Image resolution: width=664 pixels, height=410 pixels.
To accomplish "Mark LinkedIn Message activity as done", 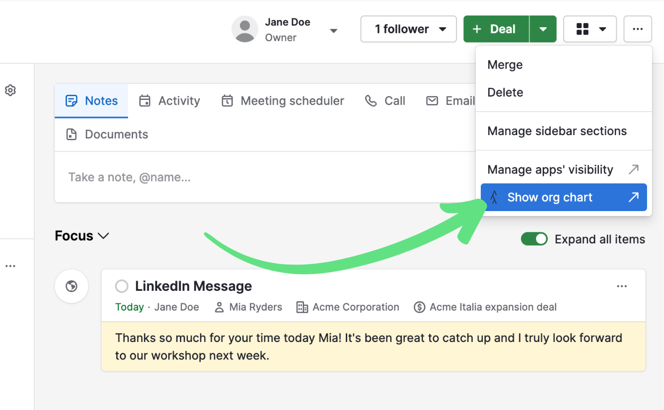I will (x=122, y=286).
